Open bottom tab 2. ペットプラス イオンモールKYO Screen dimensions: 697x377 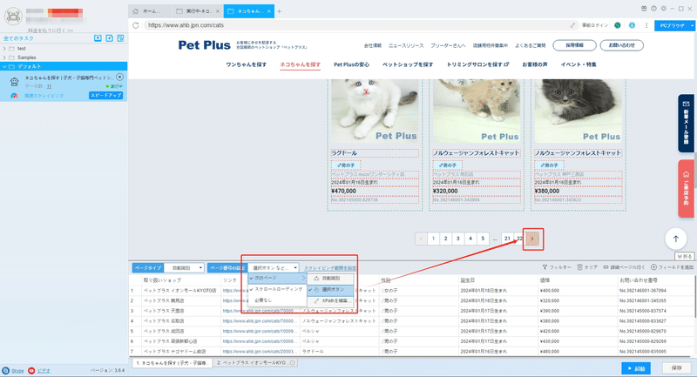click(x=255, y=363)
